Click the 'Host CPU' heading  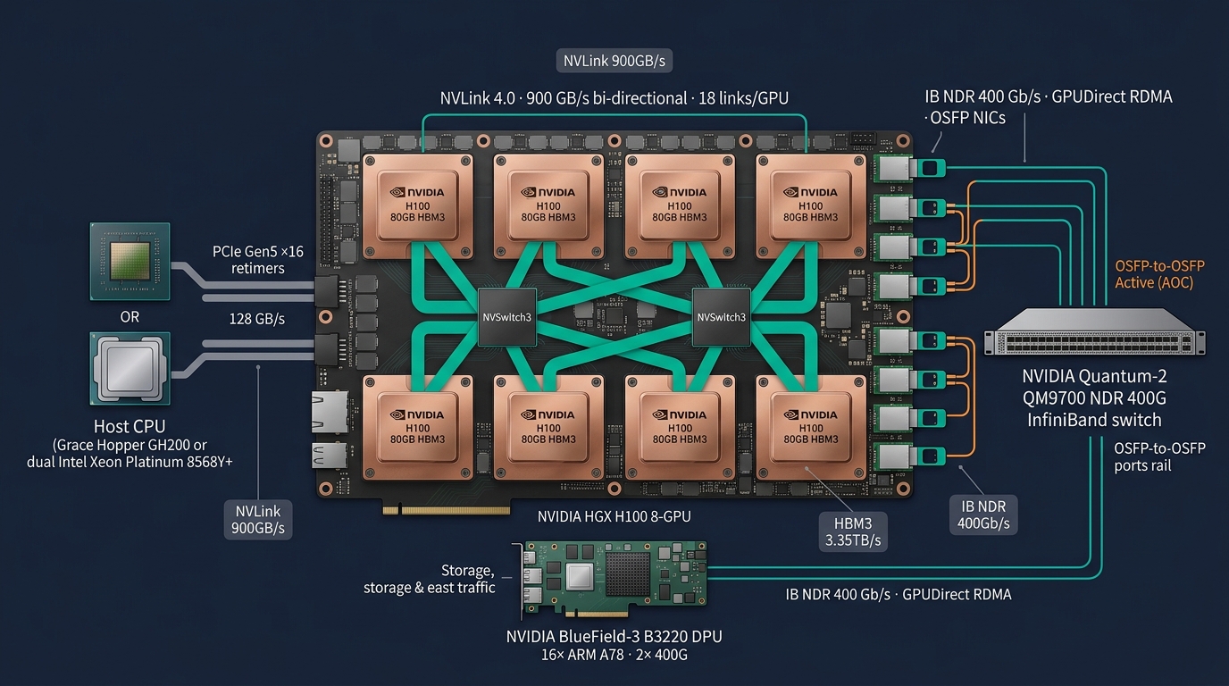[130, 427]
